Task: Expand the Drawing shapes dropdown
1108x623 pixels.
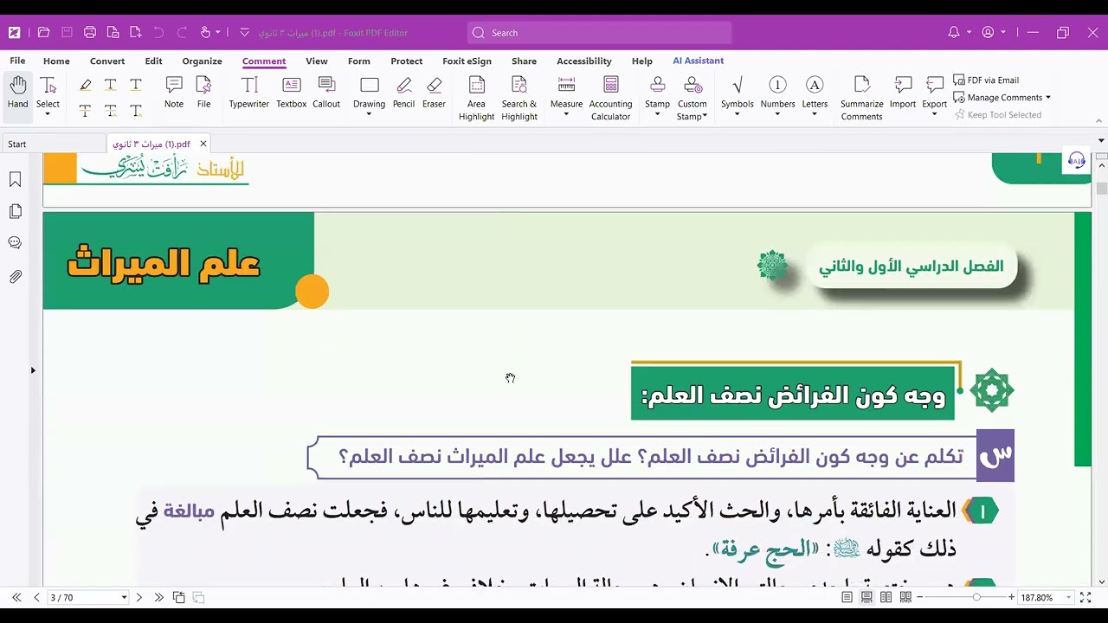Action: (369, 114)
